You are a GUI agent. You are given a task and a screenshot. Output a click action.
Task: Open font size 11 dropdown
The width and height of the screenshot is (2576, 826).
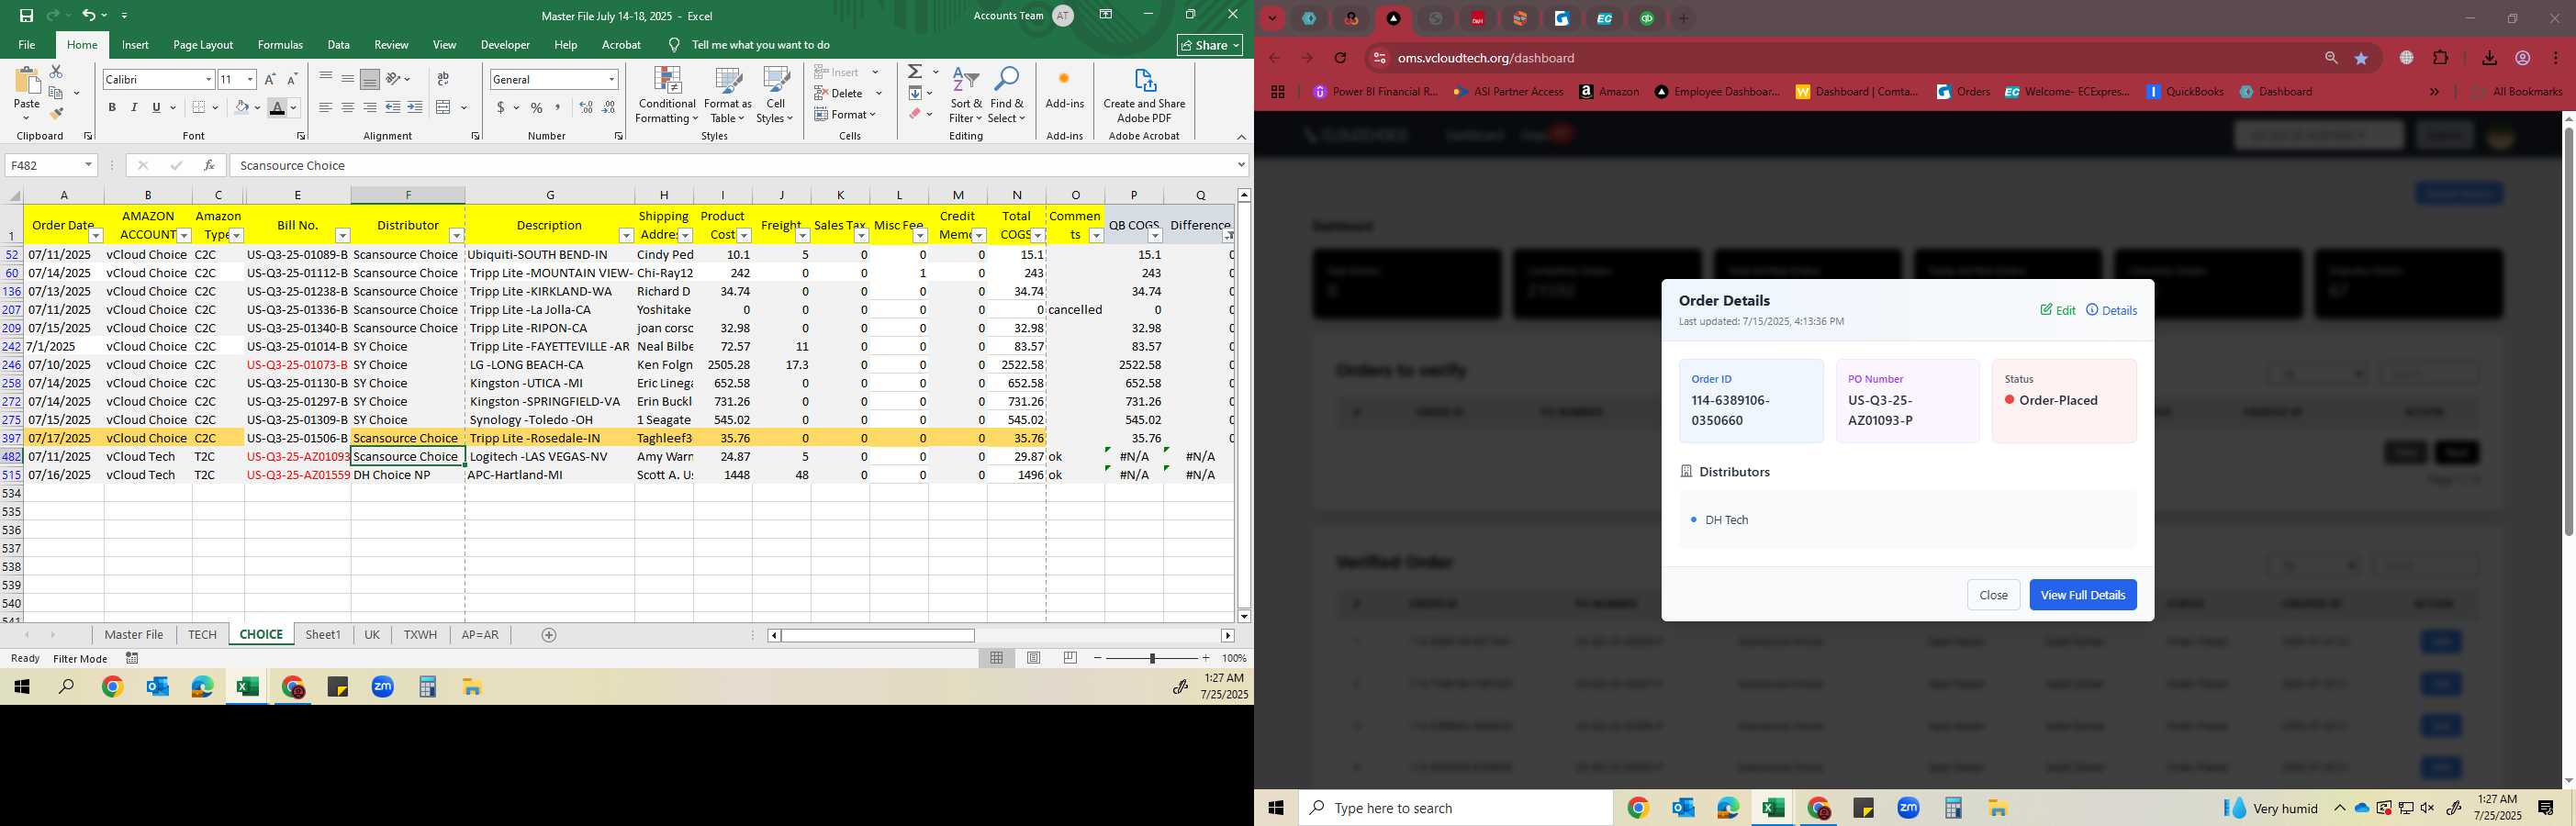coord(250,79)
